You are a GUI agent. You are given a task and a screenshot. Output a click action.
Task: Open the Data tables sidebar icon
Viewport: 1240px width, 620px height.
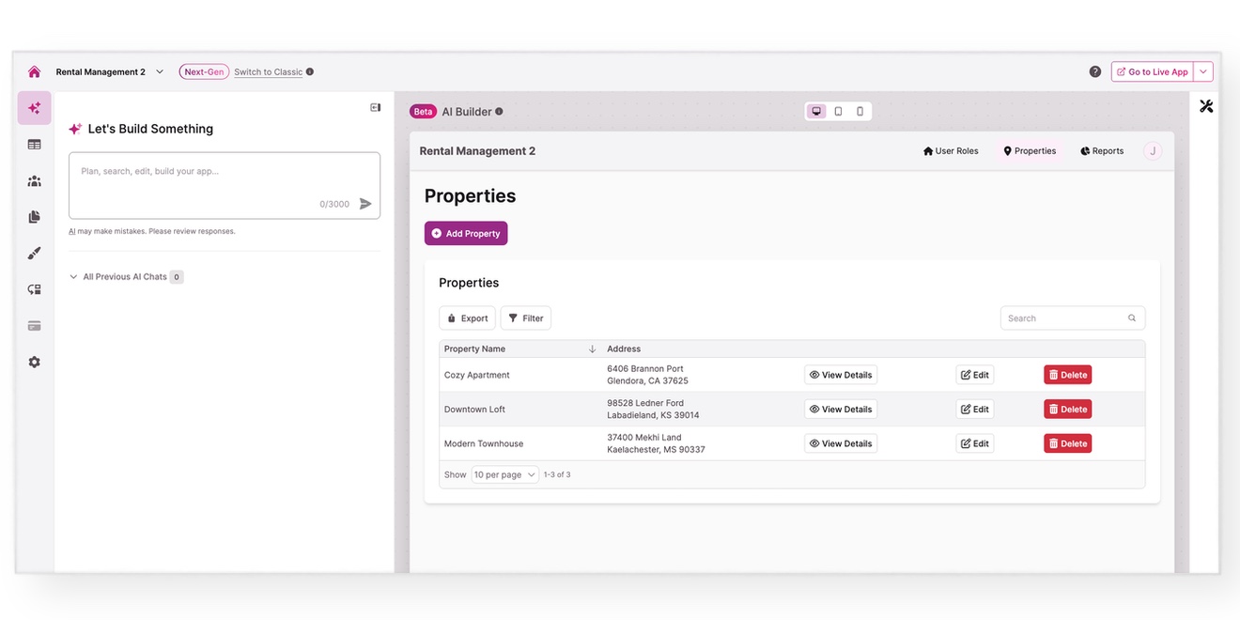[35, 145]
